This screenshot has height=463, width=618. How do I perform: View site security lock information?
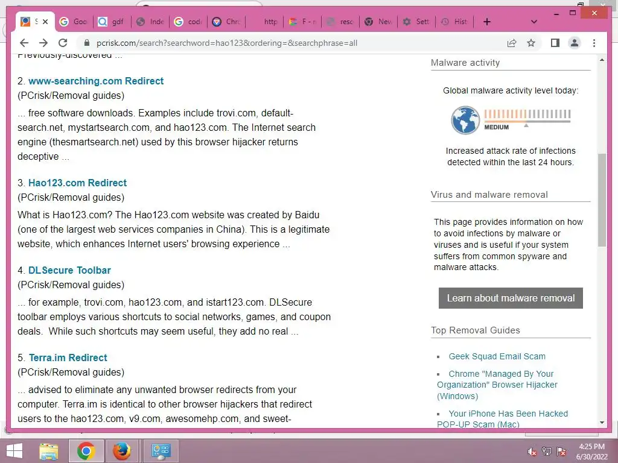(x=87, y=43)
